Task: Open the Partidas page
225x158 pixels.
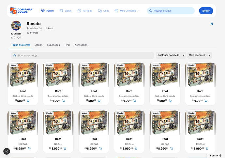Action: tap(85, 11)
